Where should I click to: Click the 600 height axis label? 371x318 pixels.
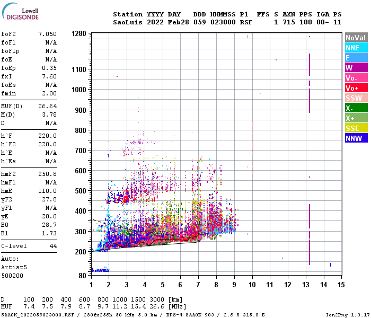click(81, 171)
